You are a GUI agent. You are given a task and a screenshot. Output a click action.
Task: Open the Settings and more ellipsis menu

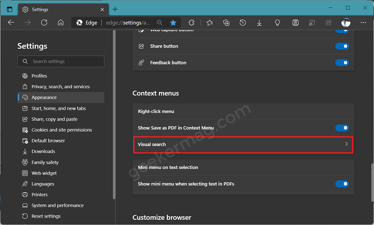click(x=363, y=22)
